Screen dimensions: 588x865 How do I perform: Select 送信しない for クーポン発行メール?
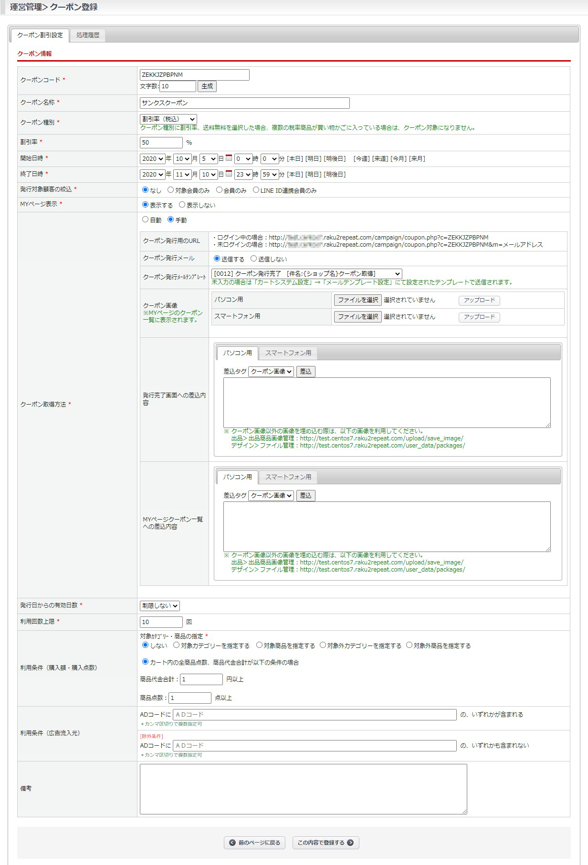tap(253, 259)
